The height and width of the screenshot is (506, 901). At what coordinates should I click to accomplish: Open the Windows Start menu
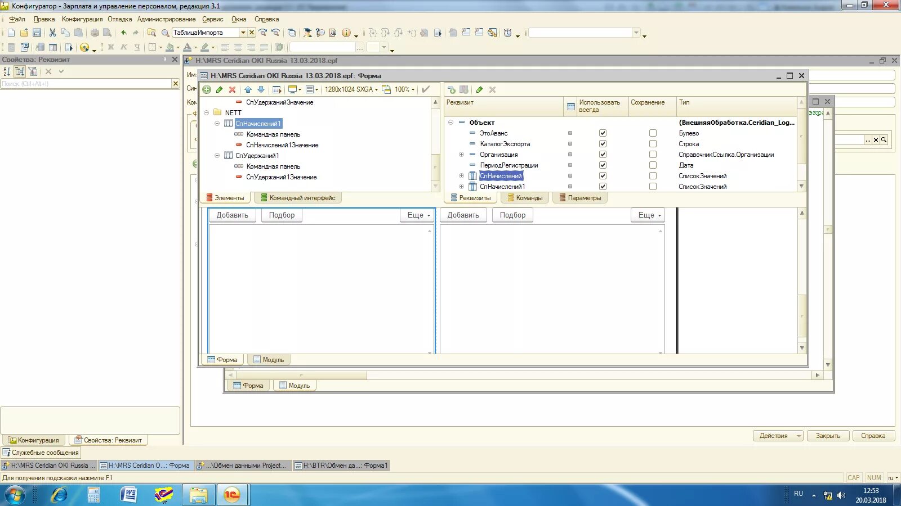coord(15,495)
